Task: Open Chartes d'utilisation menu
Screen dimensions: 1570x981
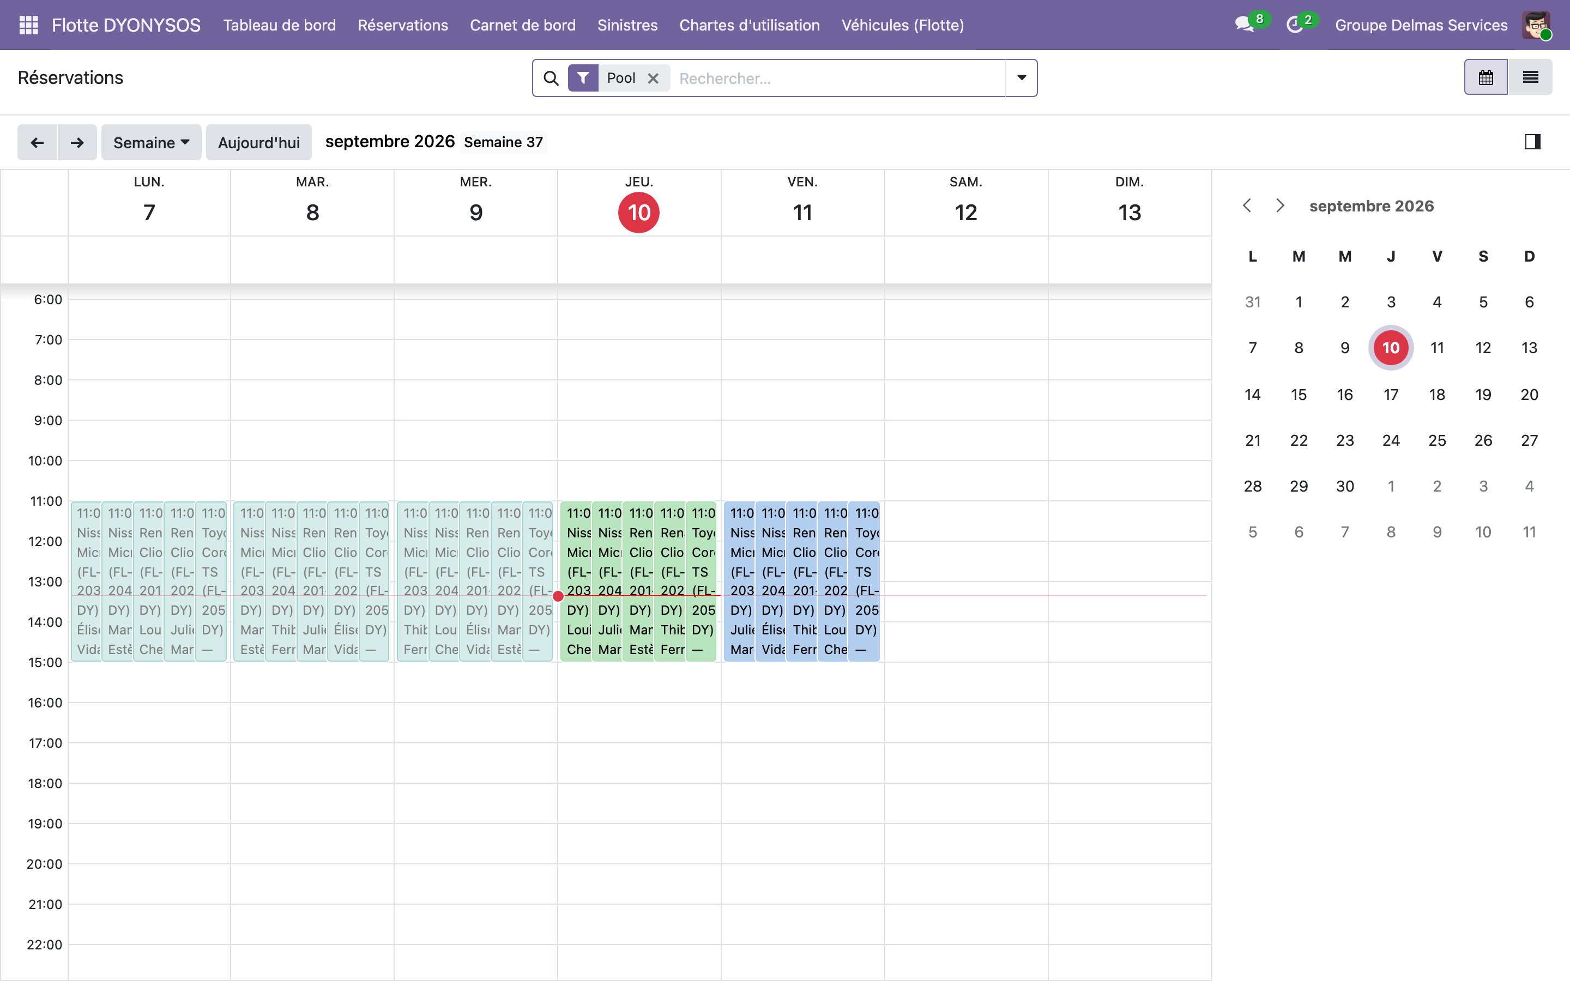Action: pos(750,25)
